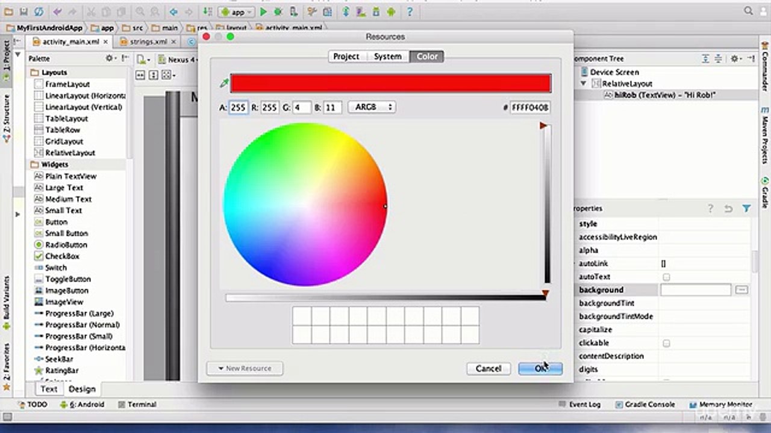
Task: Click the Sync Gradle files icon
Action: [347, 11]
